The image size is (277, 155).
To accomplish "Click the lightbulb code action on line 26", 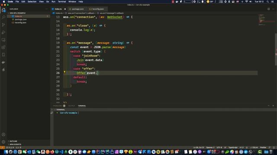I will [x=64, y=72].
